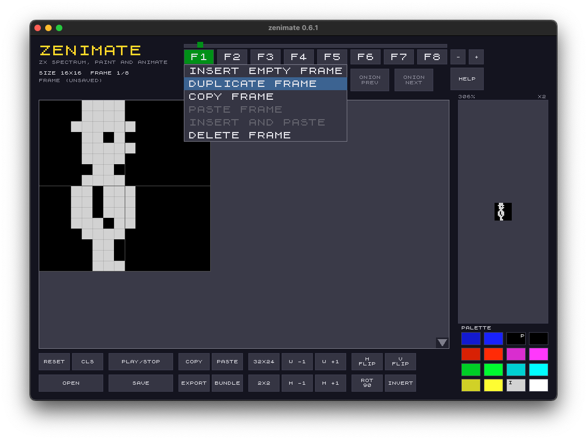587x440 pixels.
Task: Click the Copy button in bottom toolbar
Action: (x=194, y=362)
